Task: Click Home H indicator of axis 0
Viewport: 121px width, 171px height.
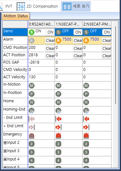Action: click(32, 102)
